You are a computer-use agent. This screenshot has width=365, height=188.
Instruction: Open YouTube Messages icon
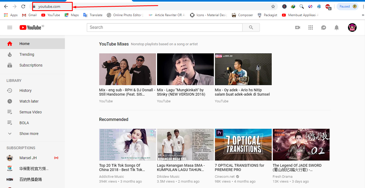pos(324,27)
